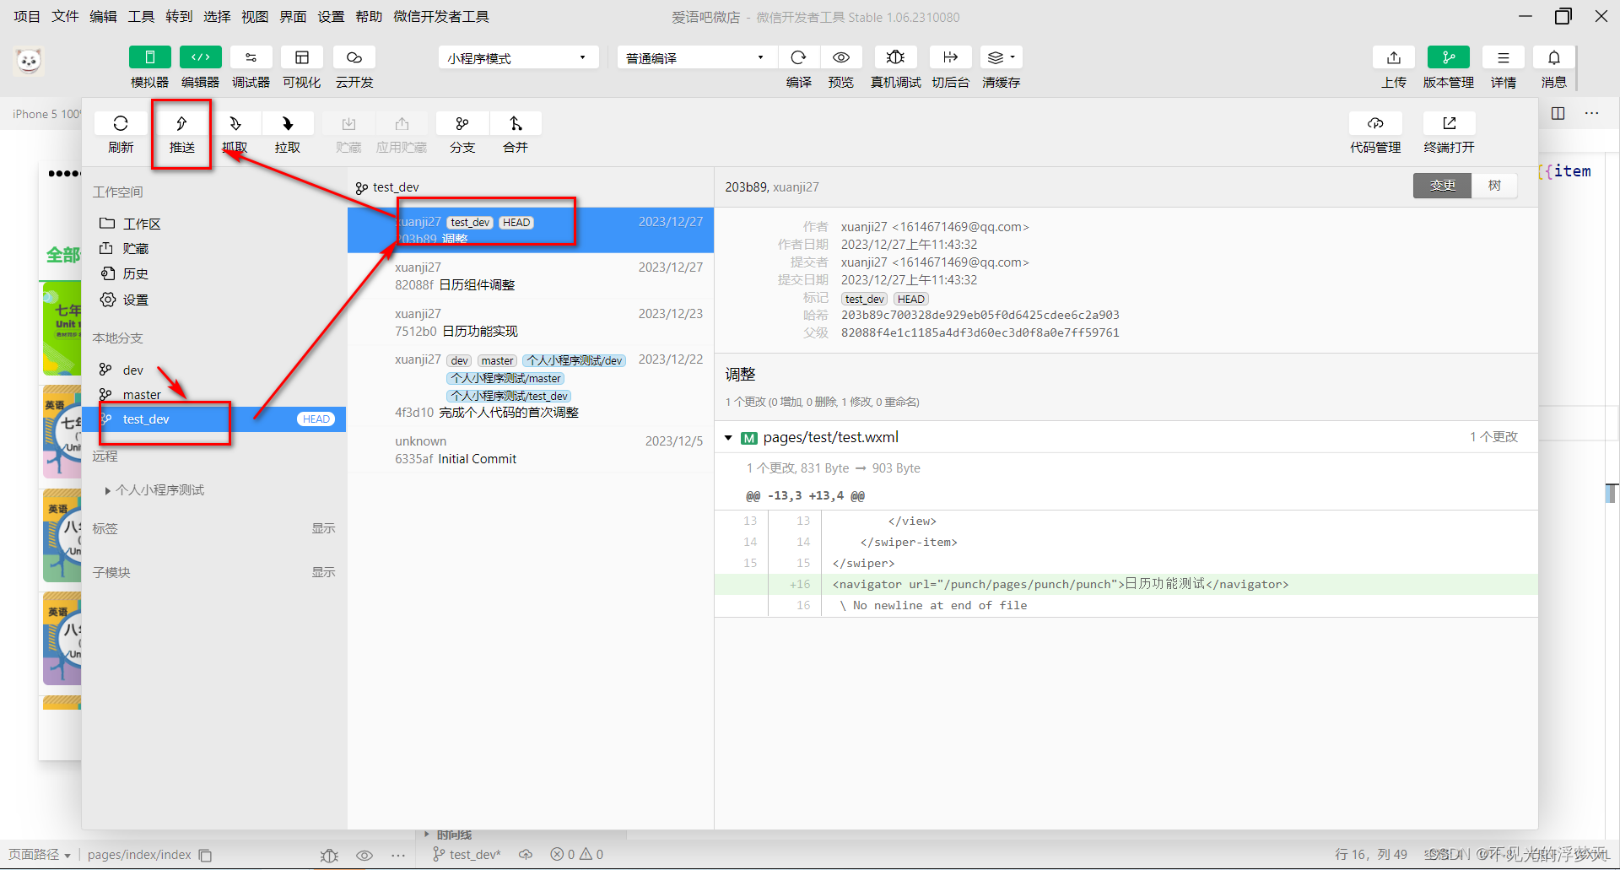This screenshot has height=870, width=1620.
Task: Open the 普通编译 compile mode dropdown
Action: pos(696,57)
